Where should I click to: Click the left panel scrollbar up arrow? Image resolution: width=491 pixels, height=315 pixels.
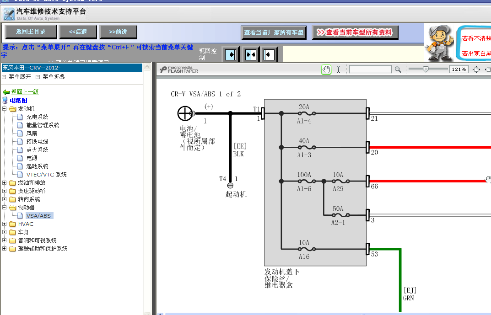point(147,67)
